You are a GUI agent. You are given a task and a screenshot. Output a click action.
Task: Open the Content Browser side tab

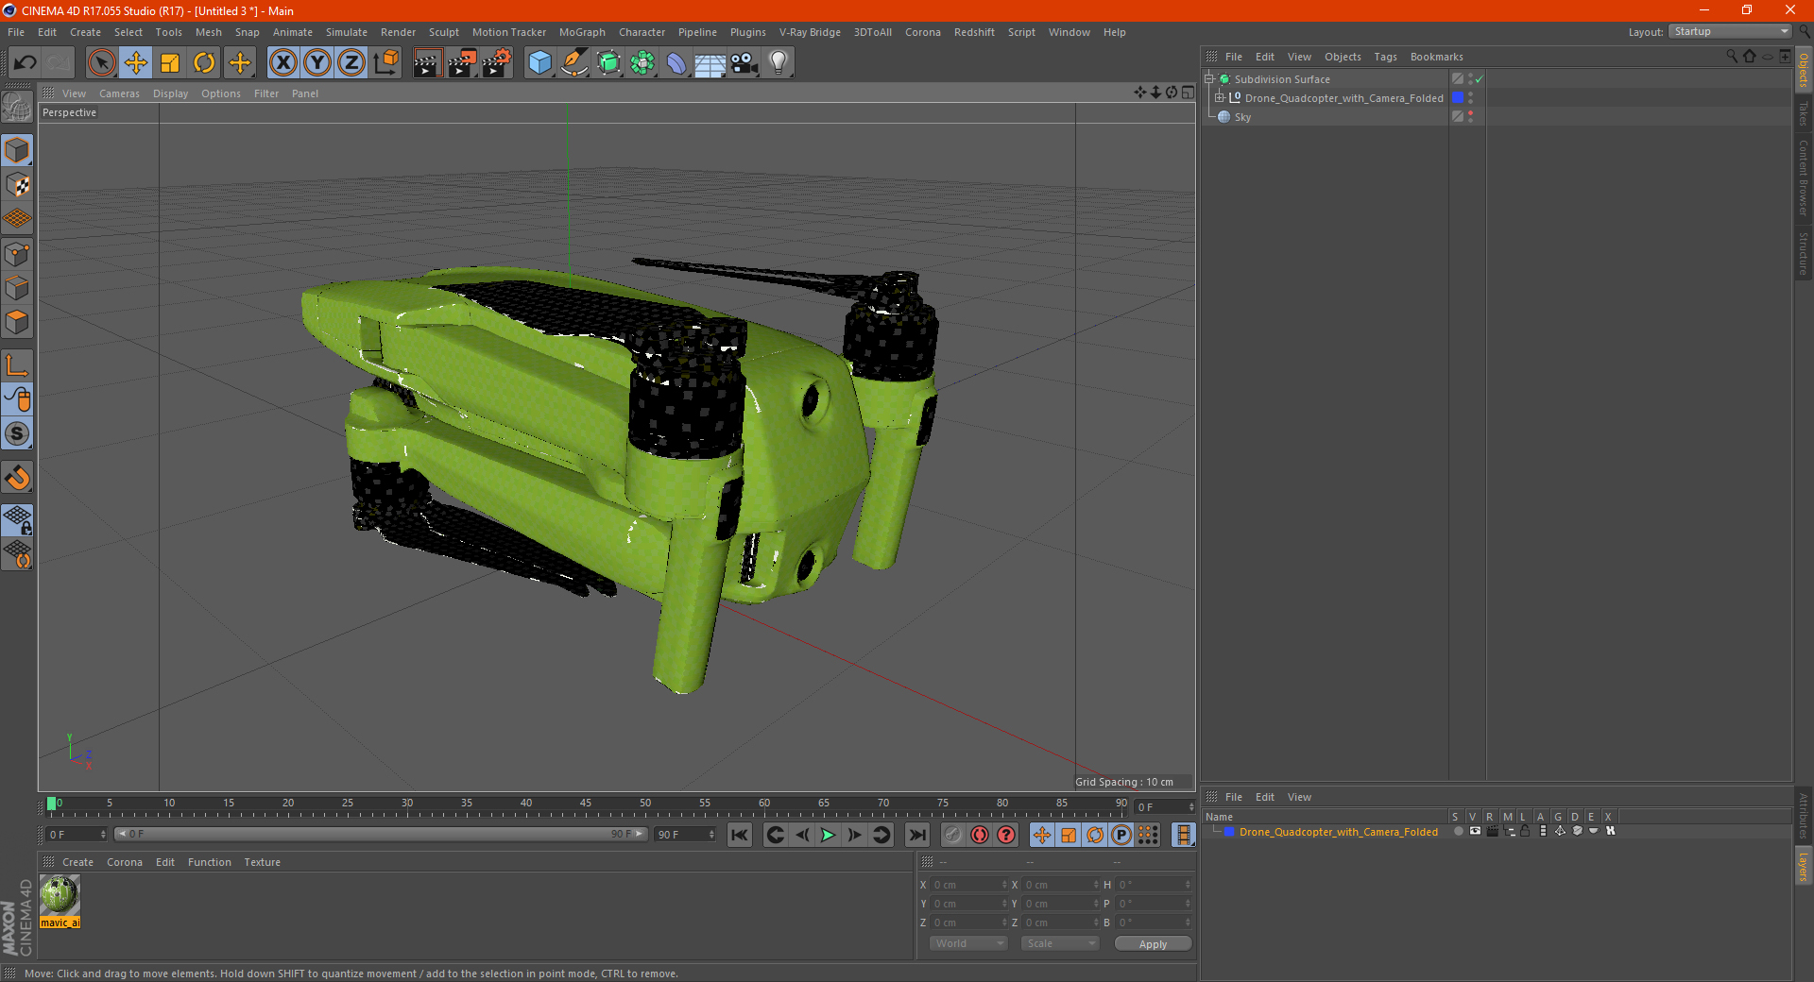pos(1803,178)
